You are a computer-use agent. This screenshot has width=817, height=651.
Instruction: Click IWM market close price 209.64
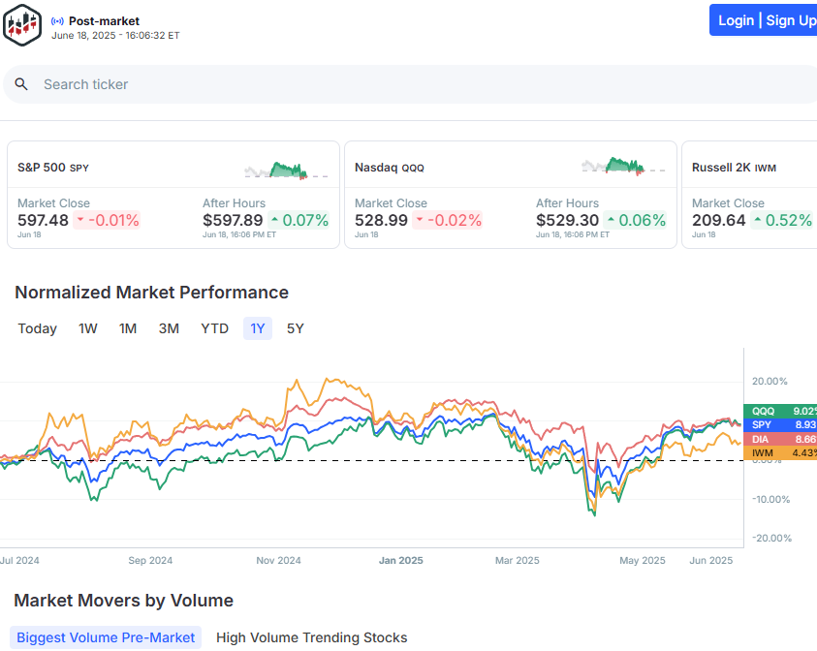click(x=718, y=220)
